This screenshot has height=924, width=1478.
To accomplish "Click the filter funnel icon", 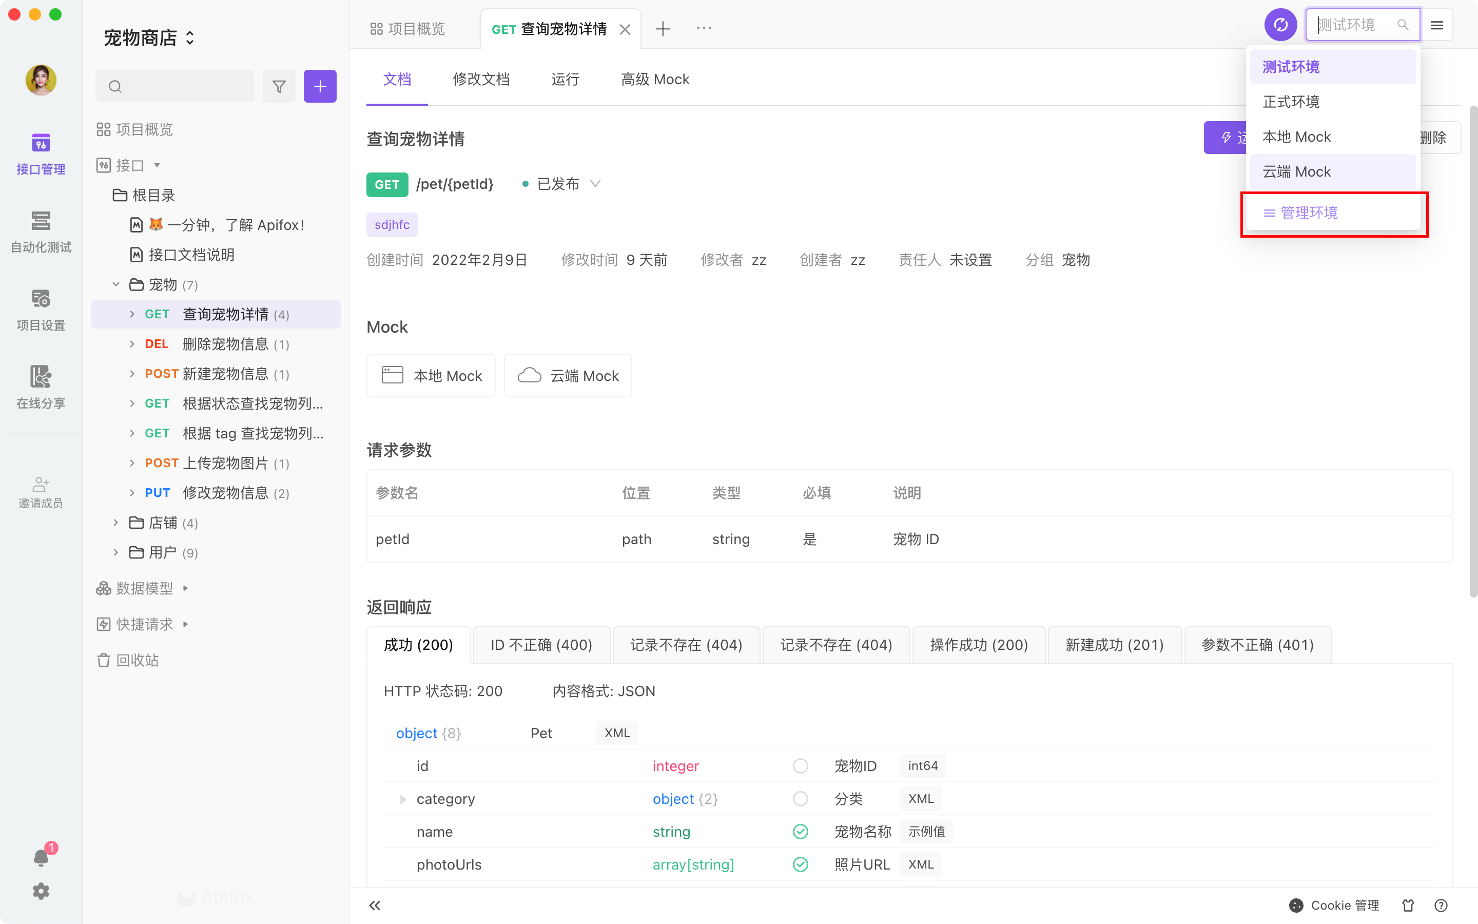I will [x=279, y=86].
